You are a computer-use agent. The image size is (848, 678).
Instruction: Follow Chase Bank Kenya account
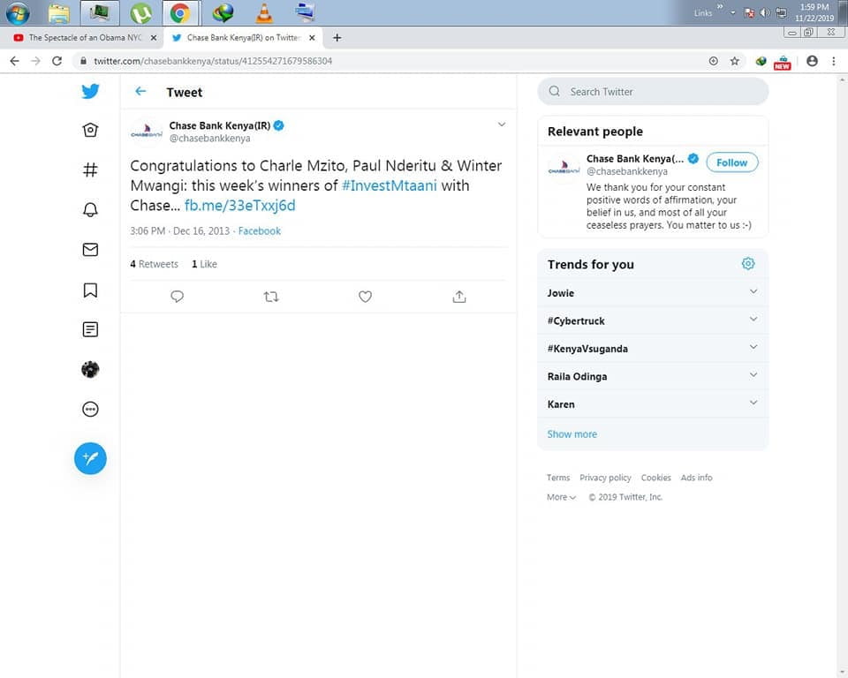point(731,162)
